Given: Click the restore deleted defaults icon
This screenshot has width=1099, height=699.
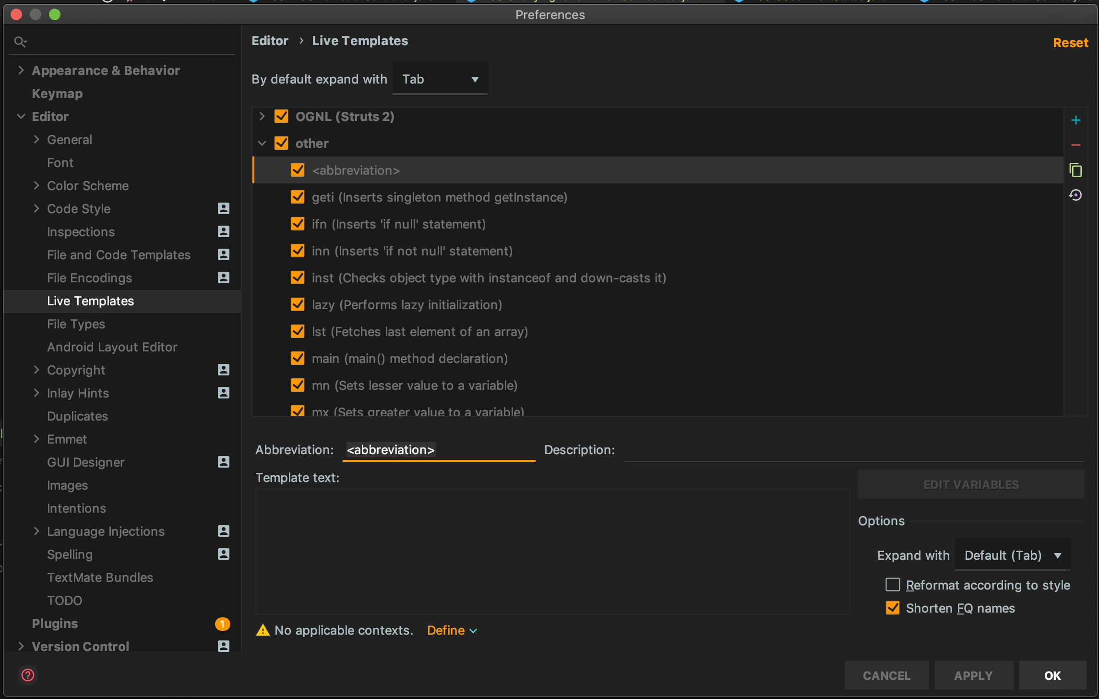Looking at the screenshot, I should point(1075,195).
